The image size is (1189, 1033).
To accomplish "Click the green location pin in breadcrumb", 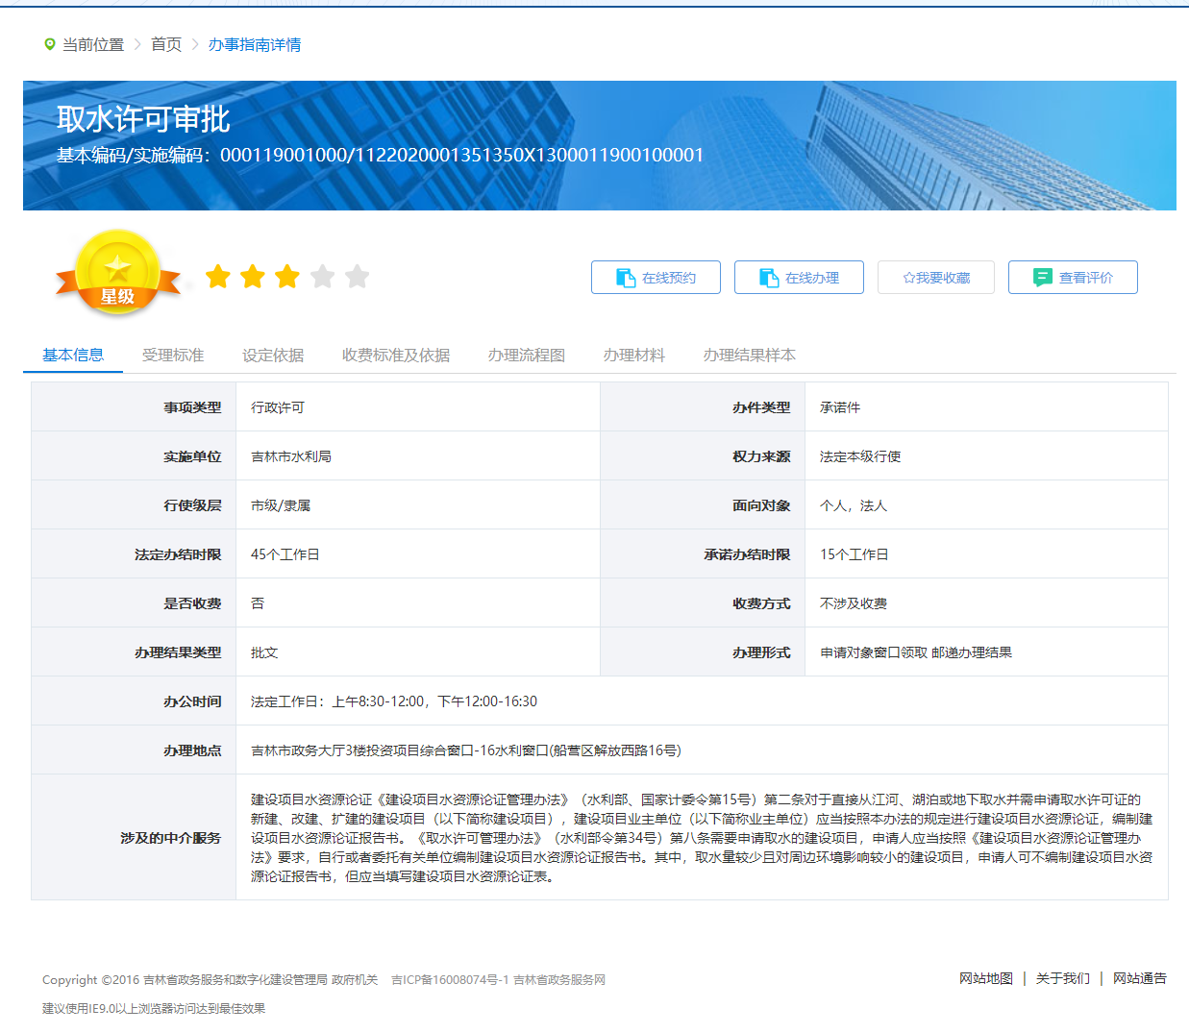I will click(45, 43).
